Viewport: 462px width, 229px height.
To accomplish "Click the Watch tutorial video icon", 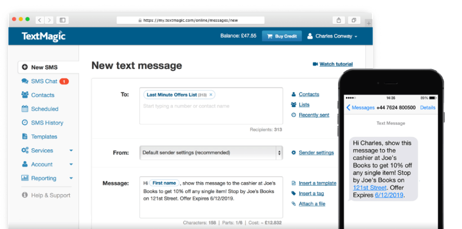I will pos(315,64).
